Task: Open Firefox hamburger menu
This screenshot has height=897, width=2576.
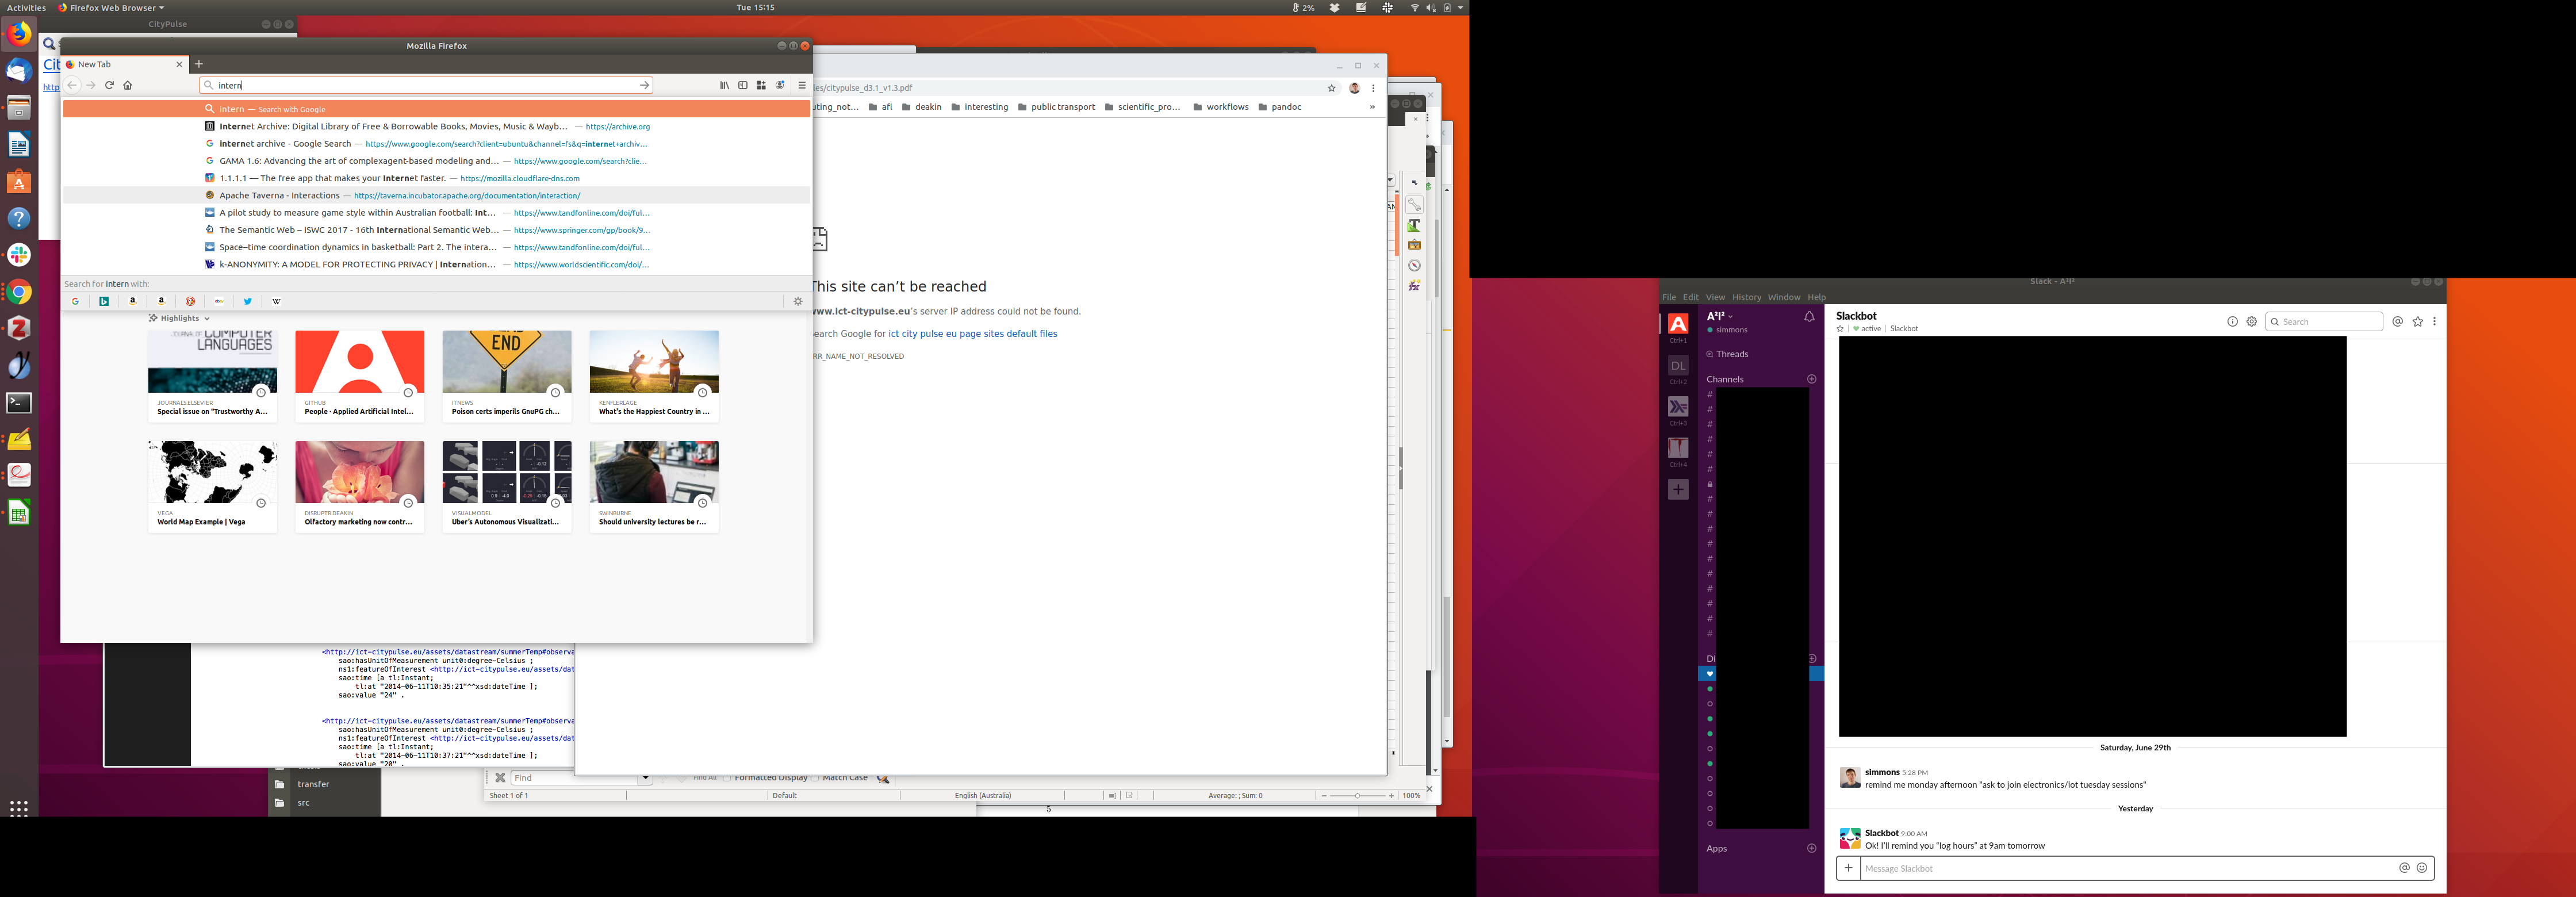Action: 802,85
